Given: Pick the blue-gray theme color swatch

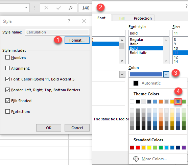Looking at the screenshot, I should pos(149,101).
